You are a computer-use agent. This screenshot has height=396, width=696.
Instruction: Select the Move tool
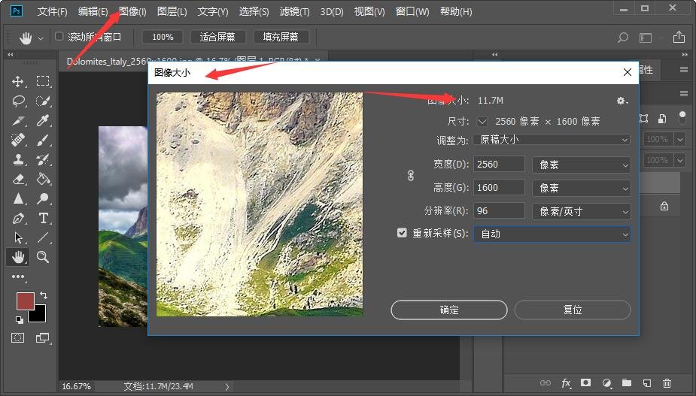[18, 81]
